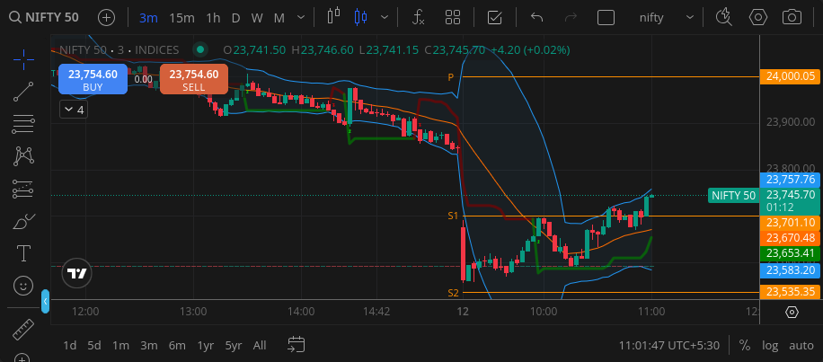Open the chart style dropdown arrow

[385, 17]
